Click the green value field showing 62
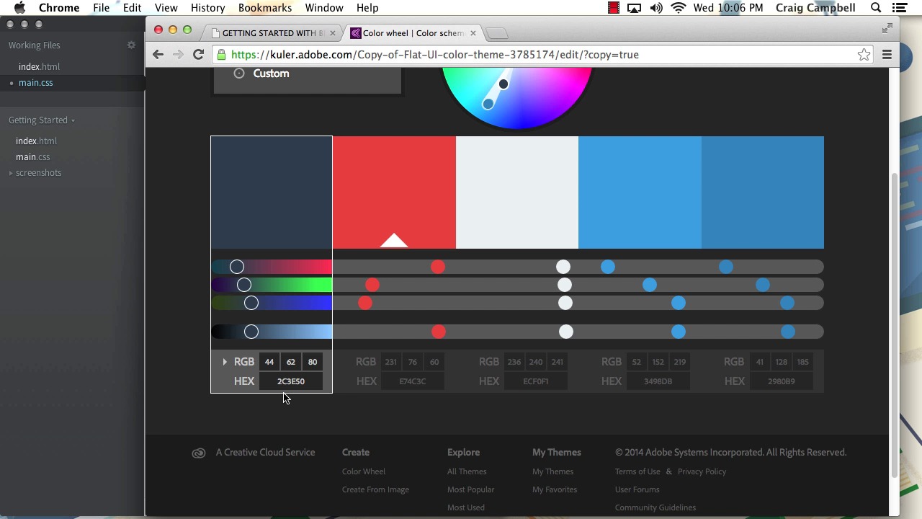This screenshot has height=519, width=922. click(x=291, y=362)
